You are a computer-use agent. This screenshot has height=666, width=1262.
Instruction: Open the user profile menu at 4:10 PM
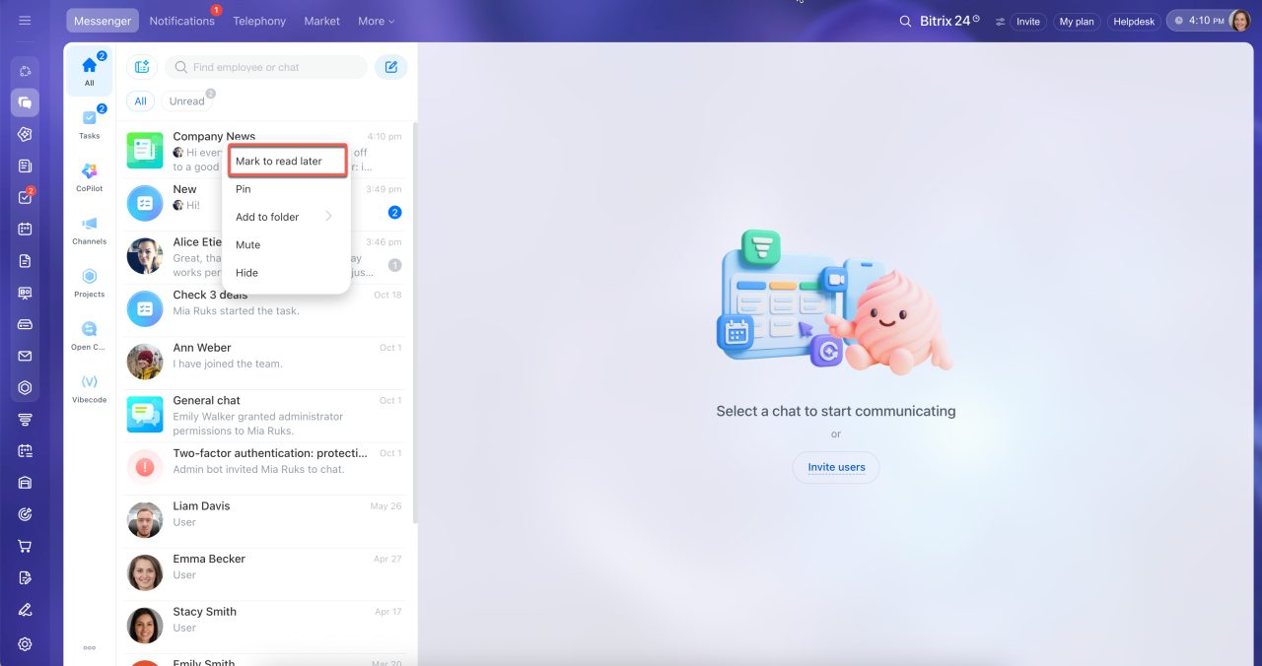point(1209,21)
